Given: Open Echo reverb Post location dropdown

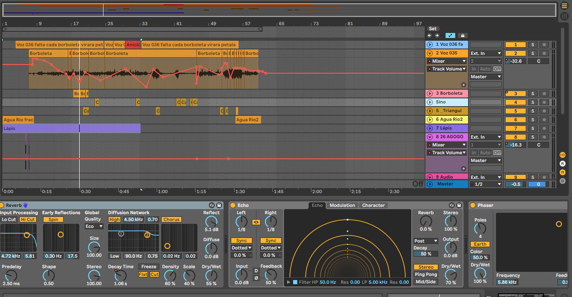Looking at the screenshot, I should pyautogui.click(x=426, y=241).
